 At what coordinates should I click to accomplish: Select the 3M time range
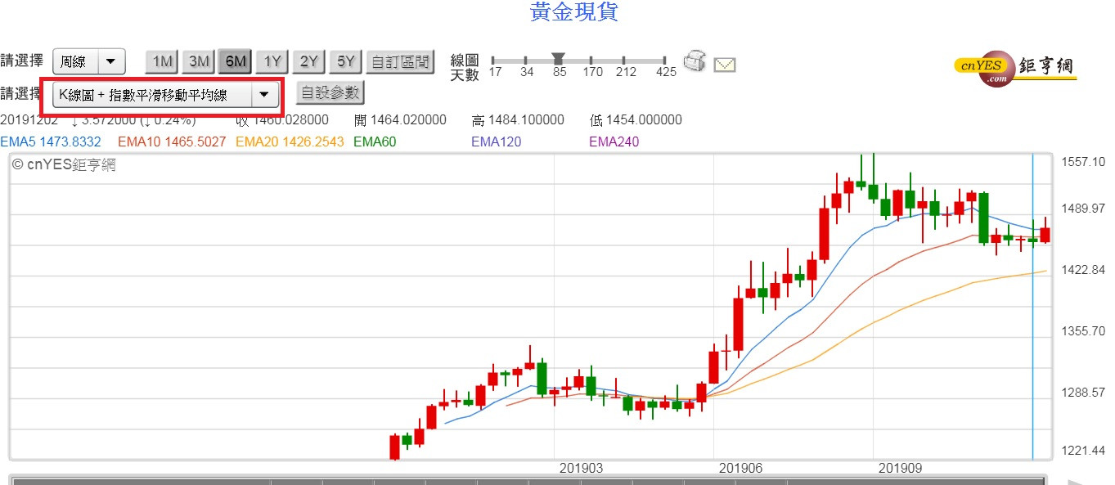click(199, 61)
